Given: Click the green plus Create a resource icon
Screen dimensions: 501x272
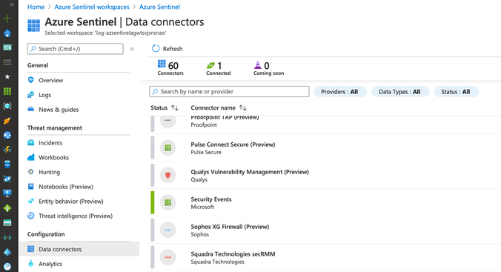Looking at the screenshot, I should click(7, 19).
